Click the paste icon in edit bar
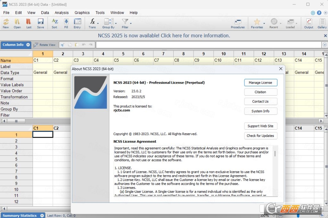 77,45
